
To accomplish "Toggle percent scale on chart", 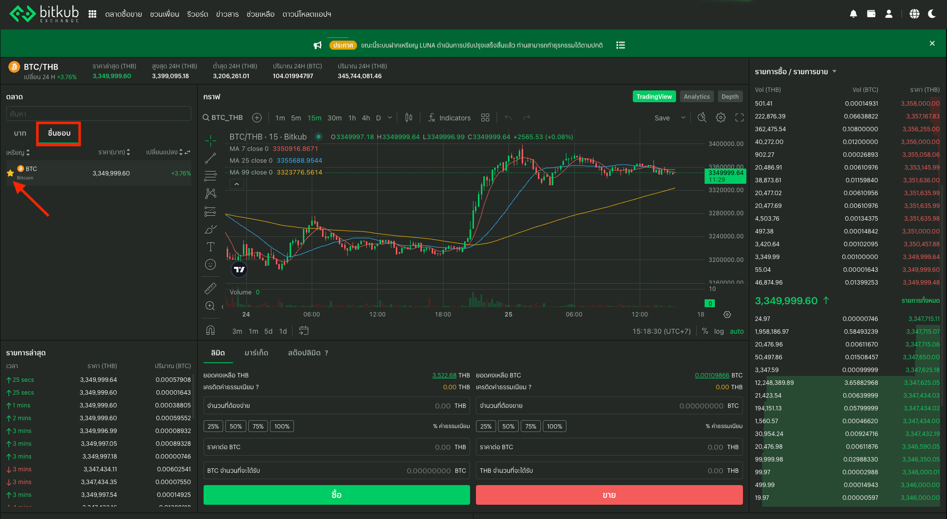I will pos(705,331).
